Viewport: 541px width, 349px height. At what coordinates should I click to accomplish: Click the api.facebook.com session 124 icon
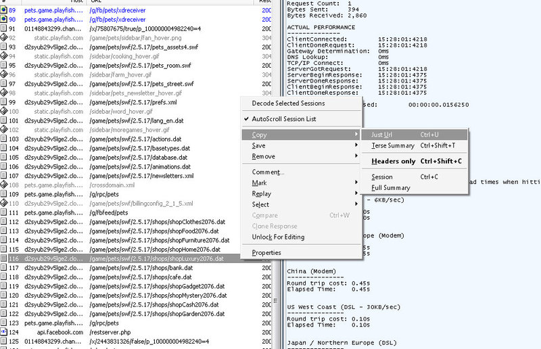pos(4,332)
